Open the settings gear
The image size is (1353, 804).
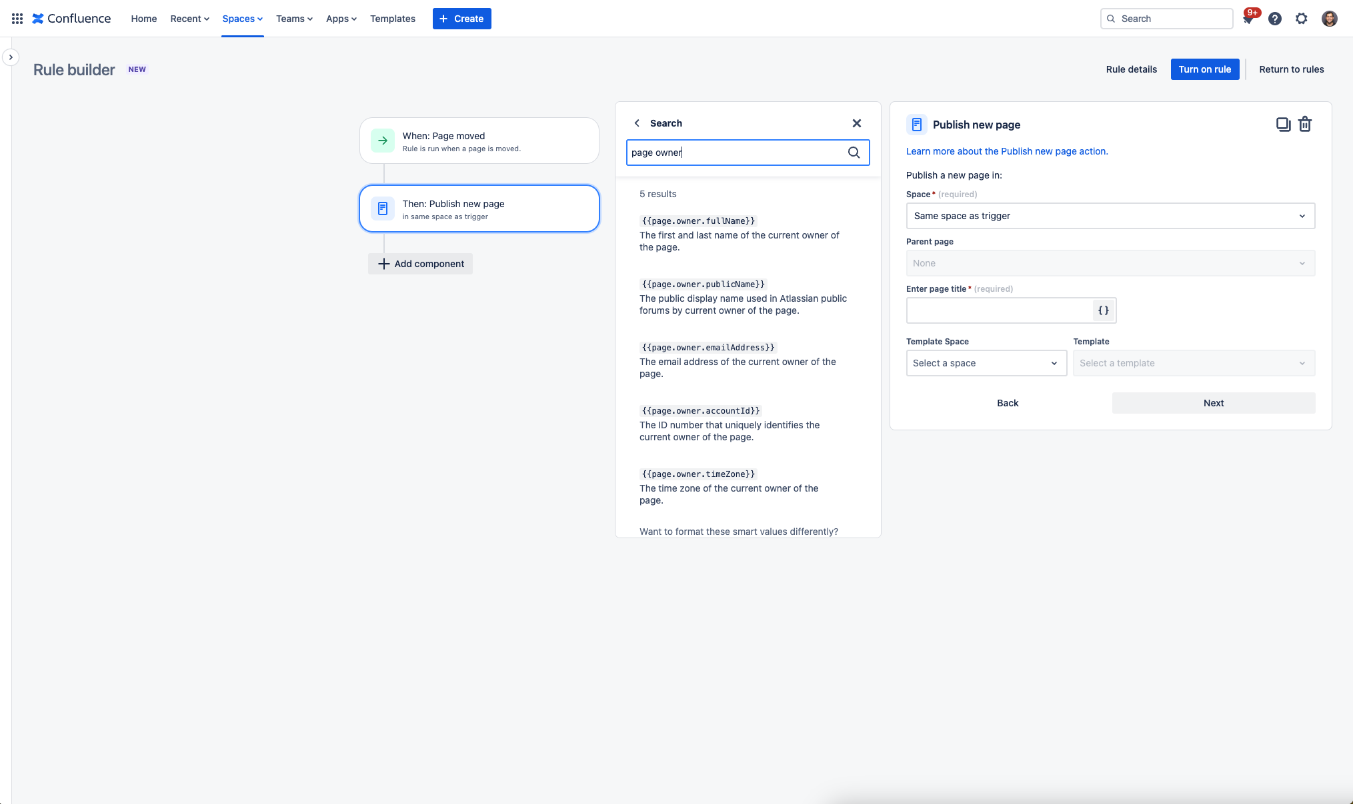coord(1302,19)
